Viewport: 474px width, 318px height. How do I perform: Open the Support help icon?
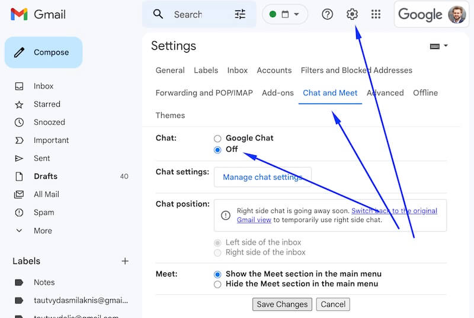[328, 14]
